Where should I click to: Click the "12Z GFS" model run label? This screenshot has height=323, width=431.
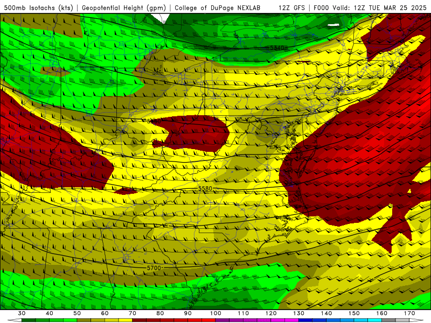[x=291, y=8]
